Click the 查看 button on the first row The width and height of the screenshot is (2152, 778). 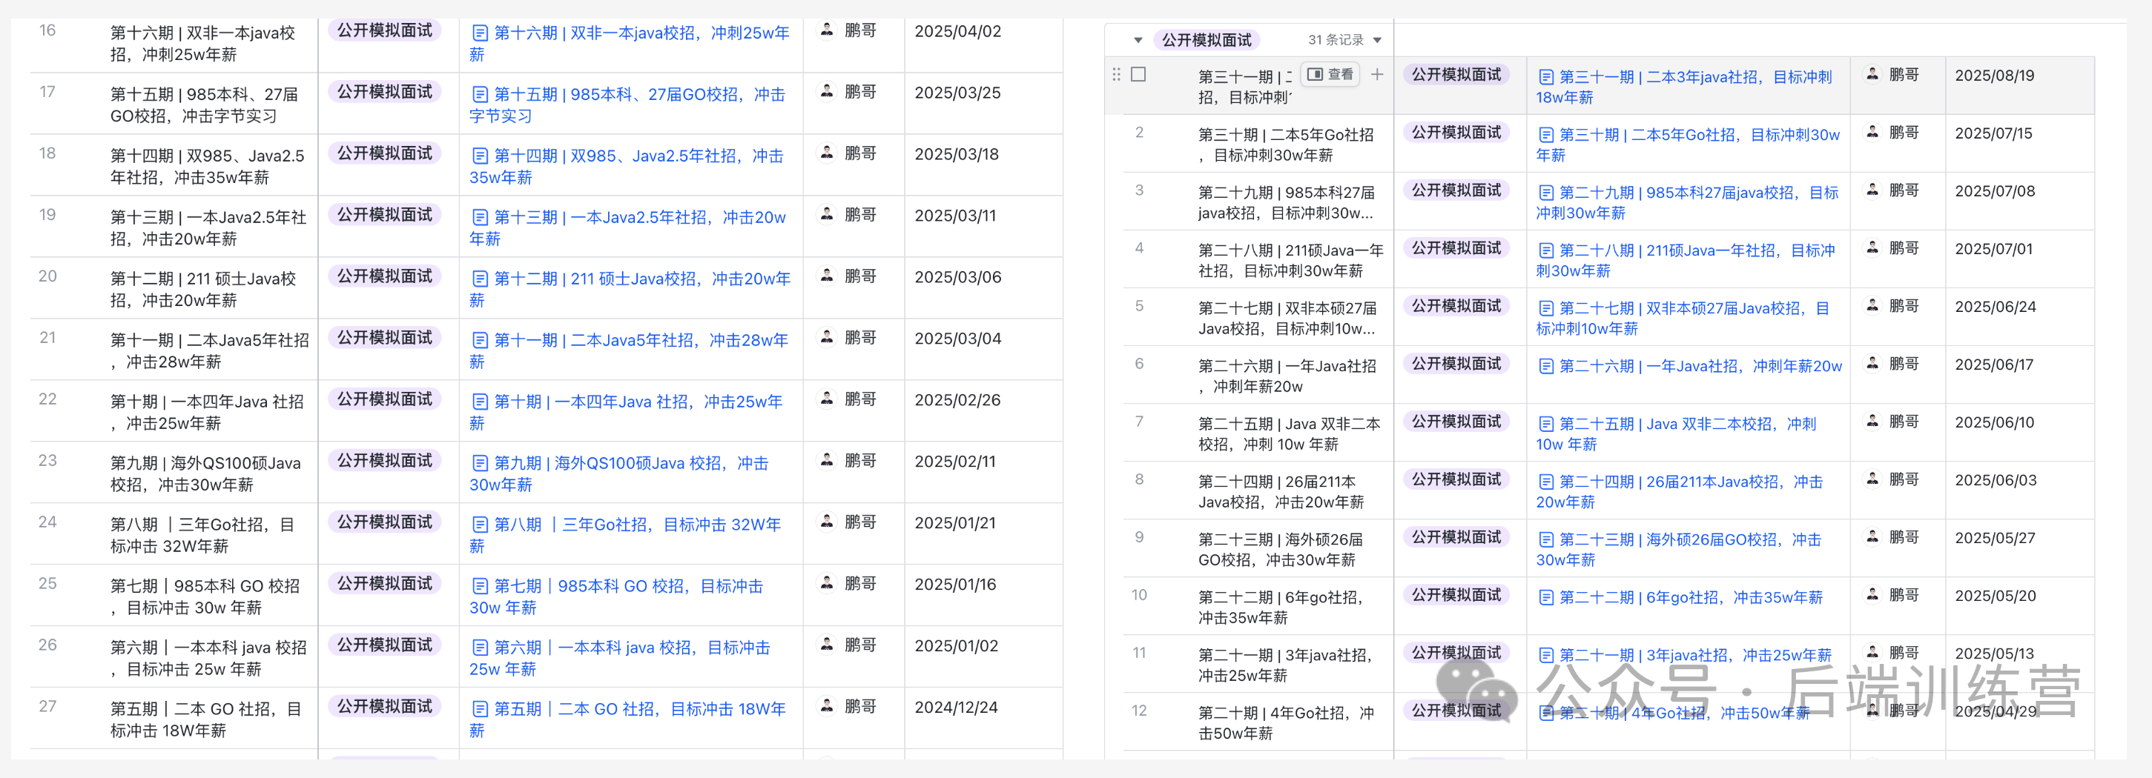1330,74
